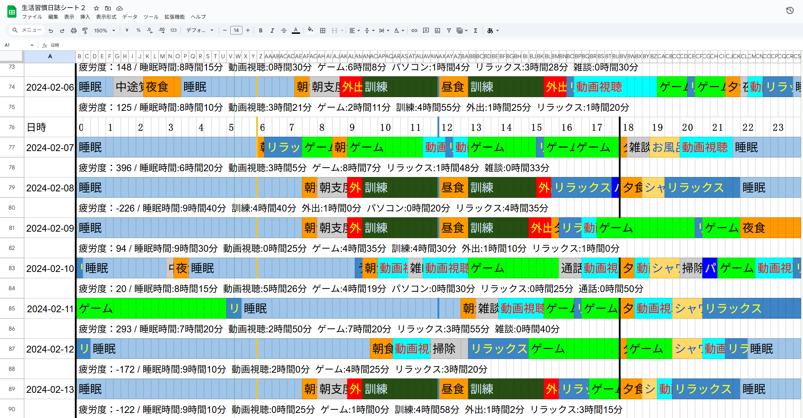Increase font size with plus button

tap(248, 31)
